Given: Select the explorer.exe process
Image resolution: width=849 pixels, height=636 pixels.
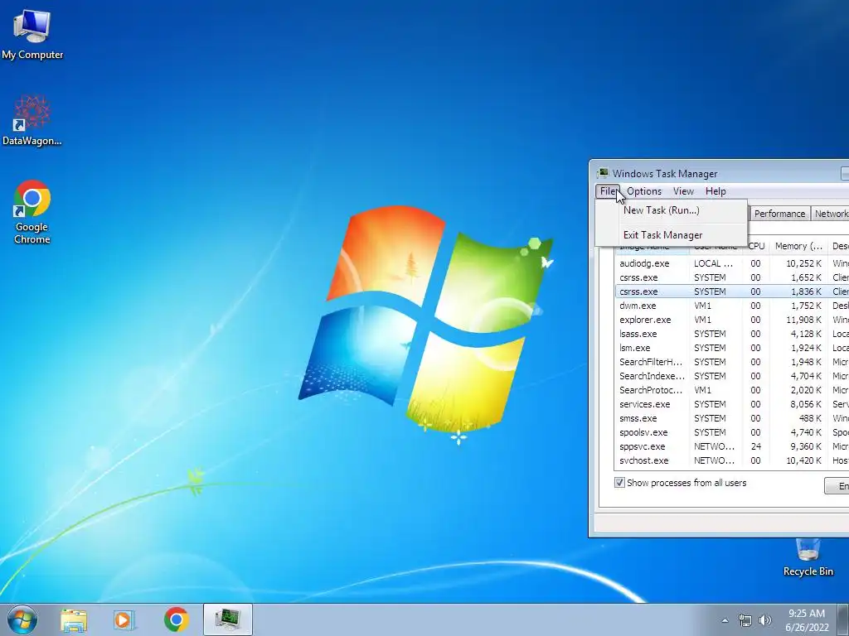Looking at the screenshot, I should coord(732,320).
